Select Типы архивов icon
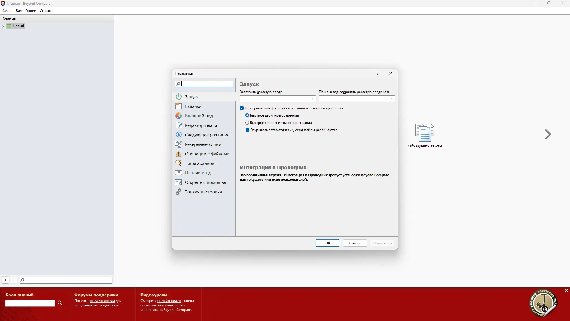570x321 pixels. 179,163
